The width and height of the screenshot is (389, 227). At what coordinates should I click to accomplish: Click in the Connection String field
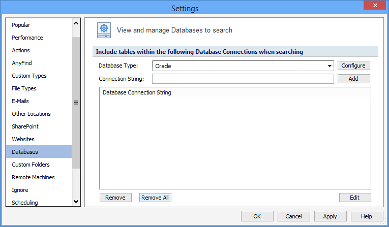[x=243, y=79]
